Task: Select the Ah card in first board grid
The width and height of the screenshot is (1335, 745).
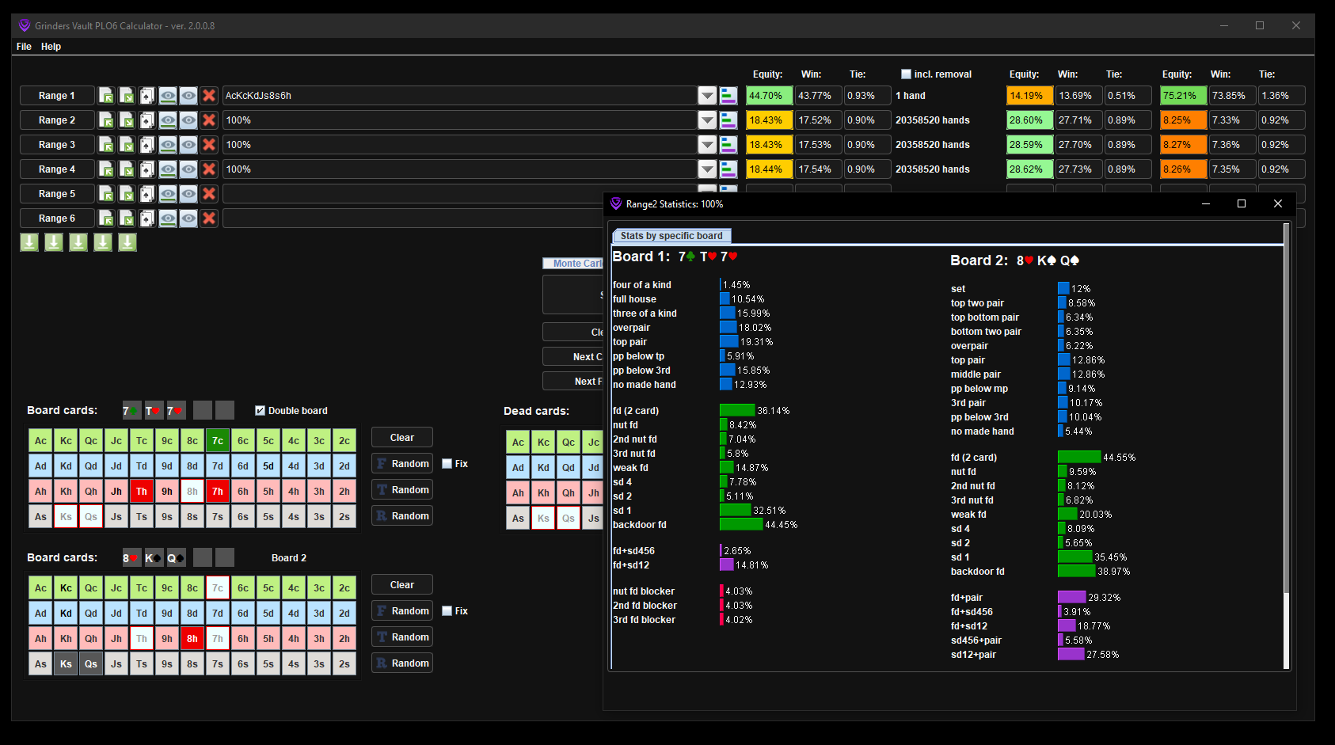Action: [40, 492]
